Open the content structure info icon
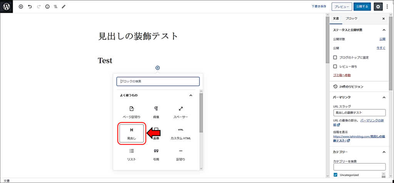Screen dimensions: 394x183 click(x=47, y=7)
